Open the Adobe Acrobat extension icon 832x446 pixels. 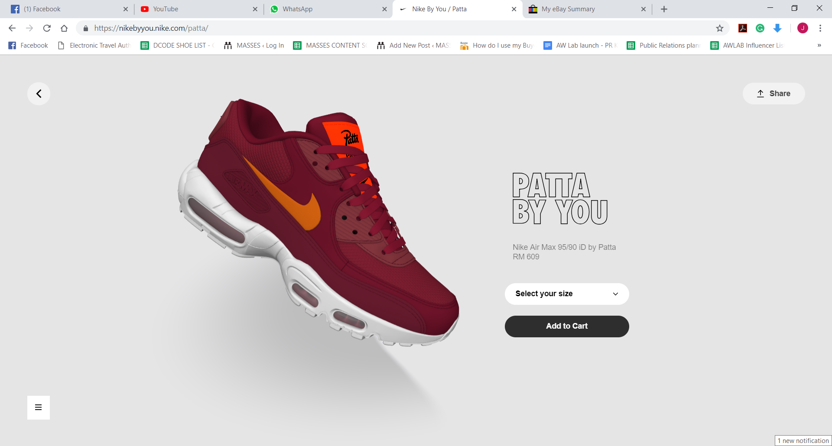click(x=742, y=28)
